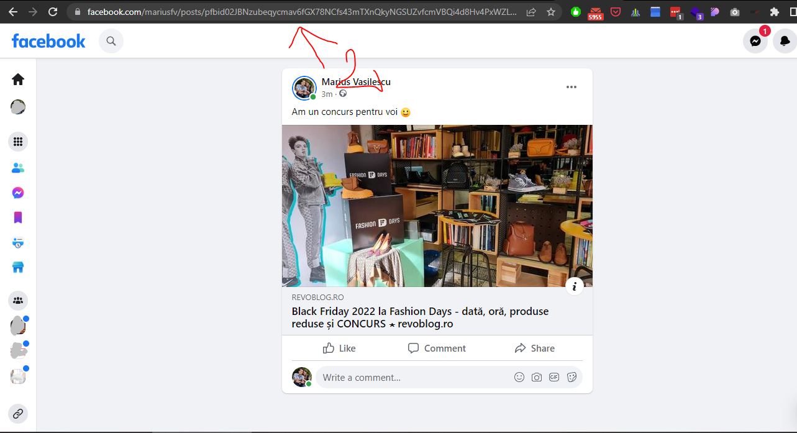Image resolution: width=797 pixels, height=433 pixels.
Task: Open the Black Friday 2022 article link
Action: tap(420, 317)
